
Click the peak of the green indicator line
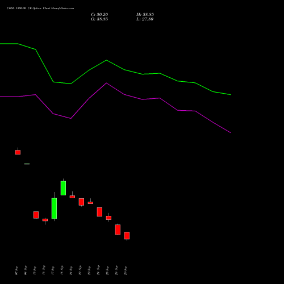coord(106,60)
